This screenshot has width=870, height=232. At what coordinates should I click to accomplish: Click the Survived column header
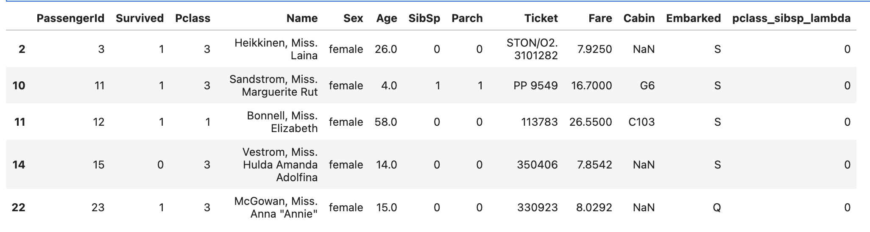pos(139,18)
